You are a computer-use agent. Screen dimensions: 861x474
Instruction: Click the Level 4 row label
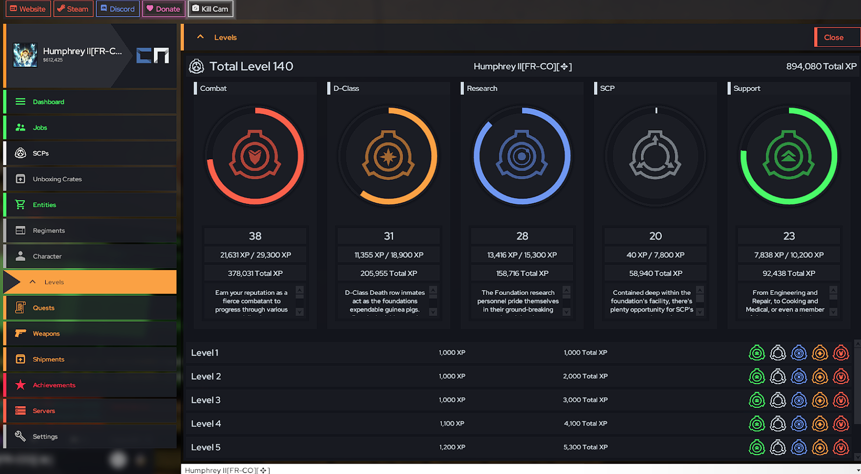206,424
